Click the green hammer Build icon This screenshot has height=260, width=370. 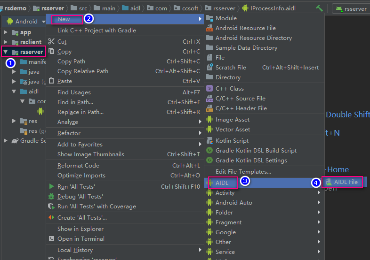click(319, 8)
